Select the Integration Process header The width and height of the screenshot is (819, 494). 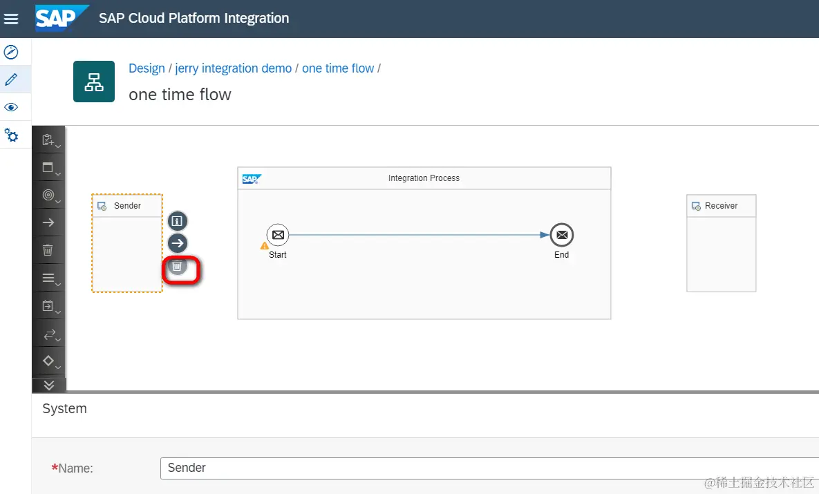[424, 178]
